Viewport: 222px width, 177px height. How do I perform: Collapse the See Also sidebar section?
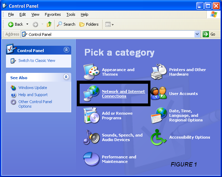click(x=66, y=77)
